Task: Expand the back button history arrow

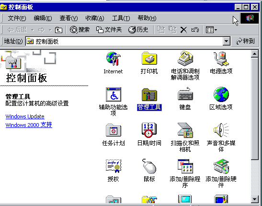Action: click(x=33, y=30)
